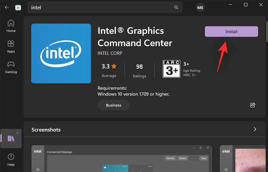Open the Library from the sidebar
The height and width of the screenshot is (172, 268).
(x=11, y=138)
